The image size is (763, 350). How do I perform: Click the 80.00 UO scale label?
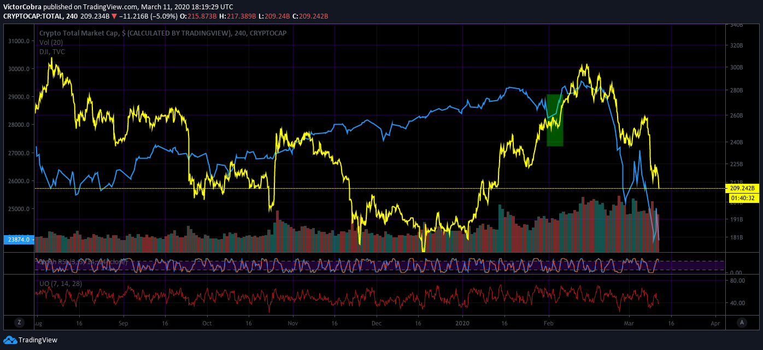[x=737, y=281]
